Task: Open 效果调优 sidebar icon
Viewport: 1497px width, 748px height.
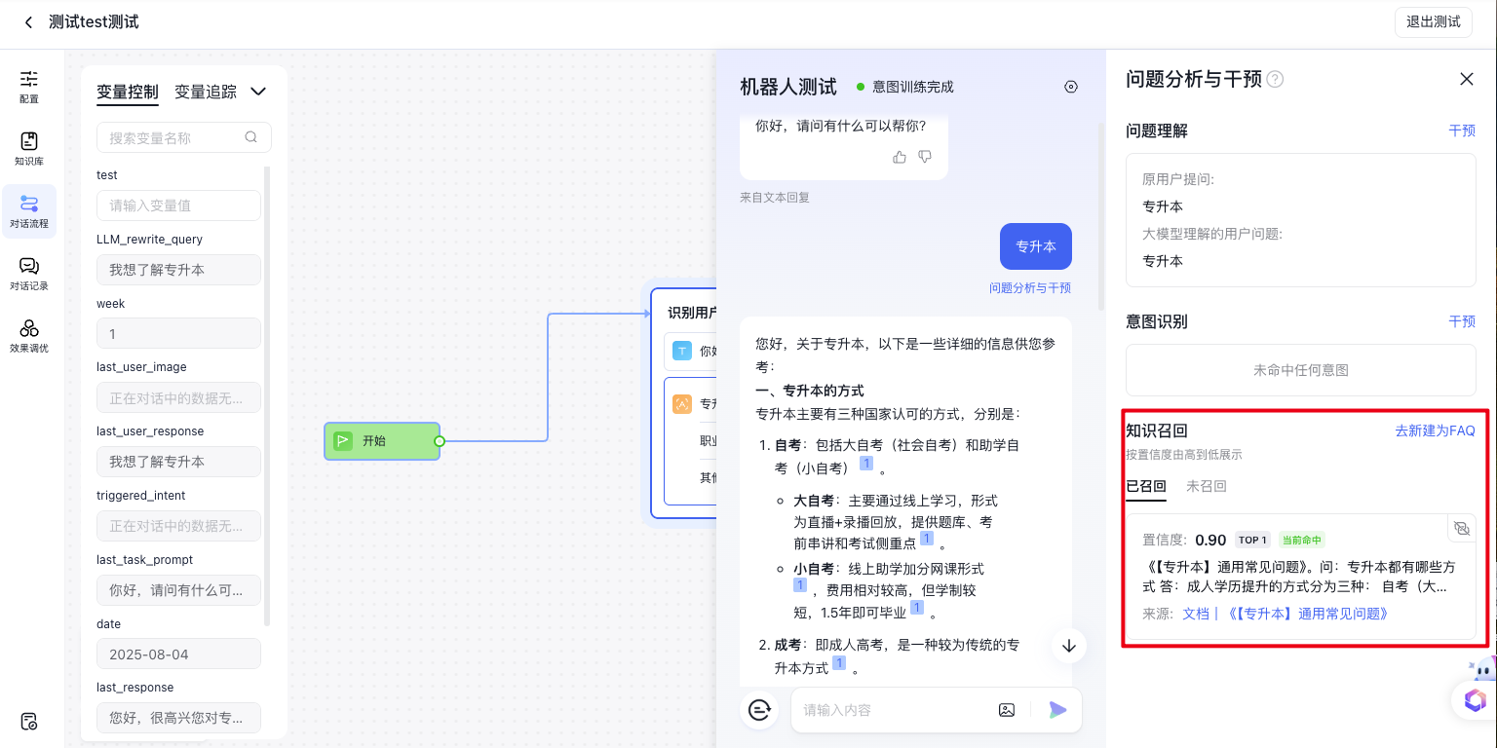Action: pos(29,336)
